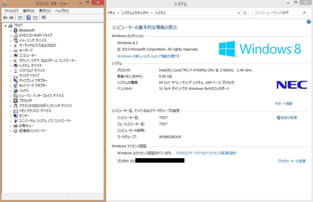The width and height of the screenshot is (313, 202).
Task: Click the Help question mark toolbar icon
Action: (x=28, y=18)
